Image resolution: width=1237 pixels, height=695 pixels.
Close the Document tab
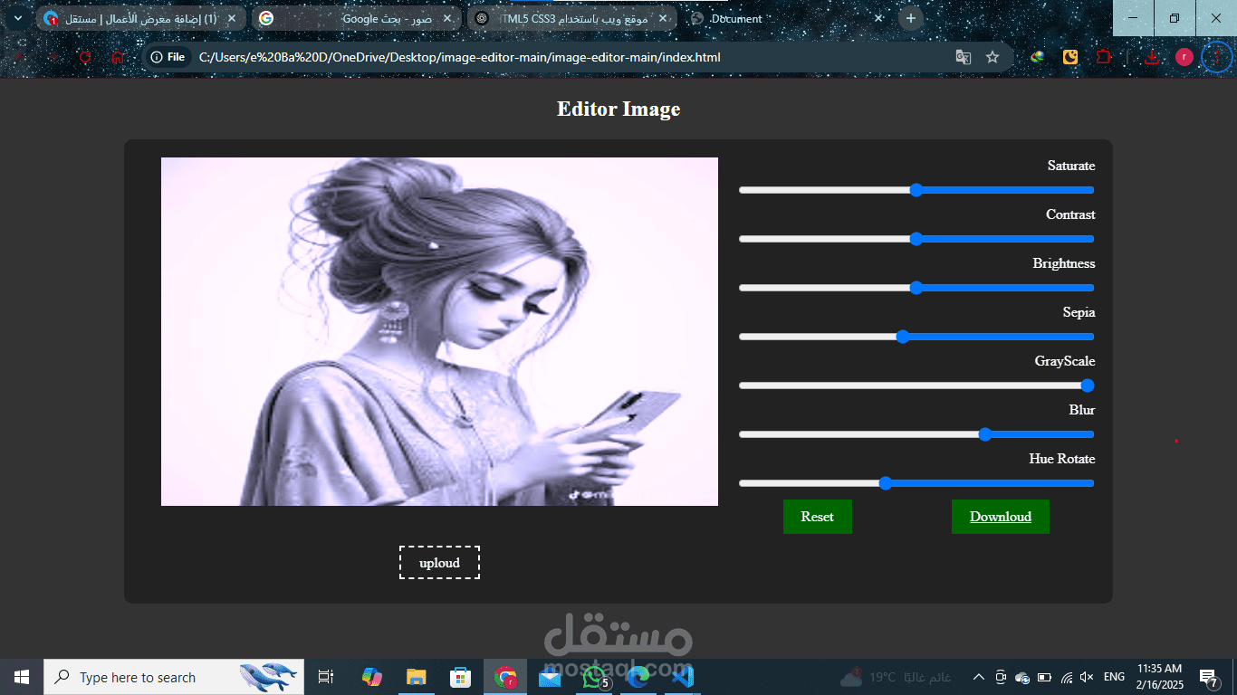coord(878,18)
